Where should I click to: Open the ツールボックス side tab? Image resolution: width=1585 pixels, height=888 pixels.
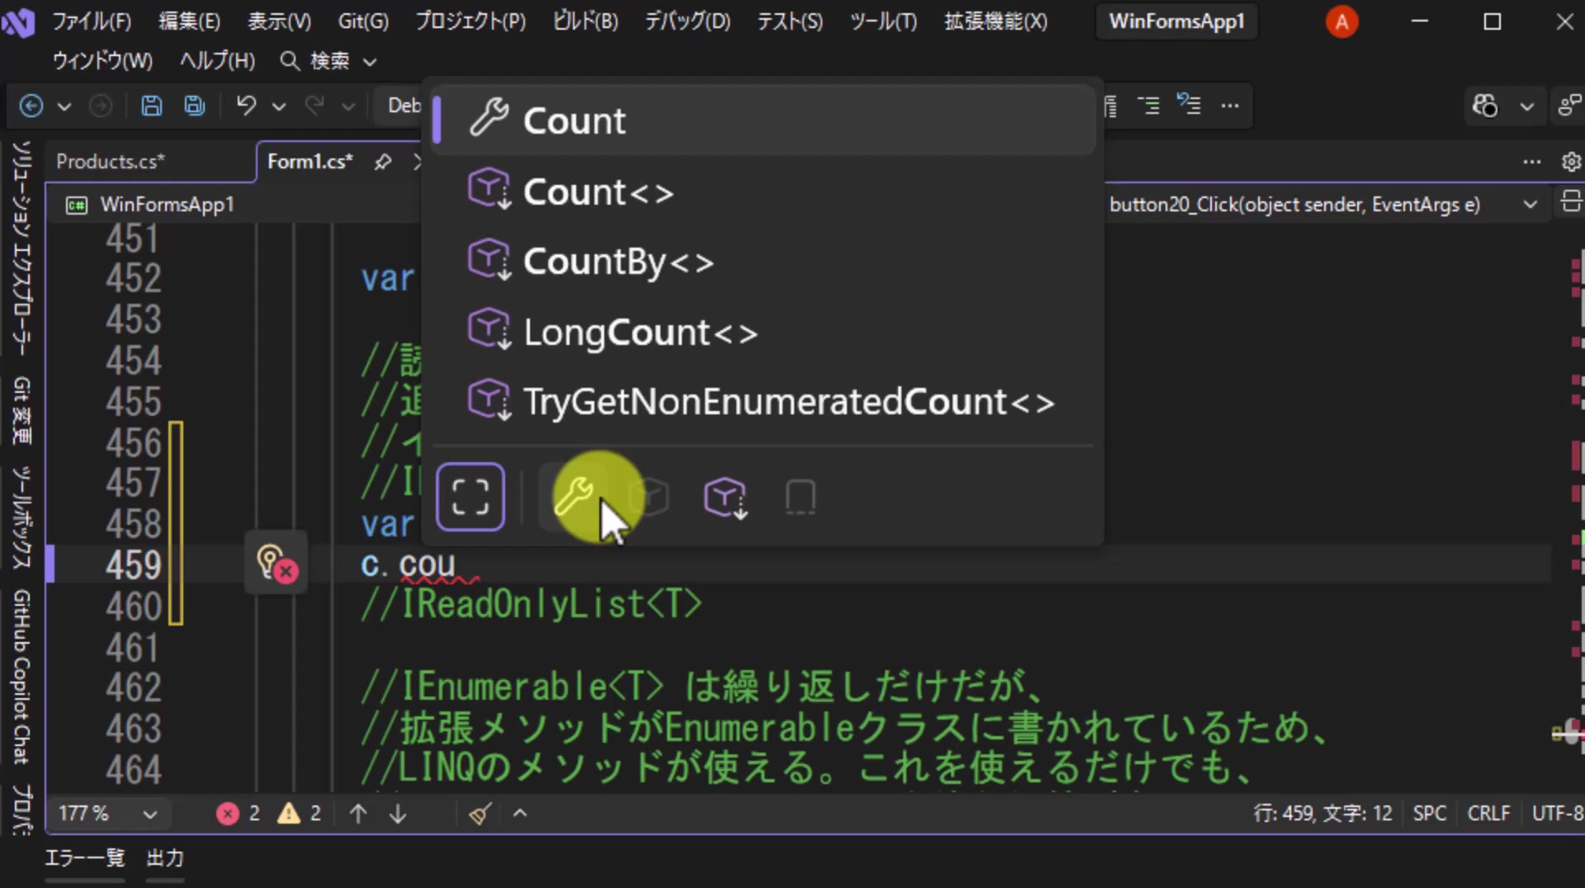[x=22, y=517]
